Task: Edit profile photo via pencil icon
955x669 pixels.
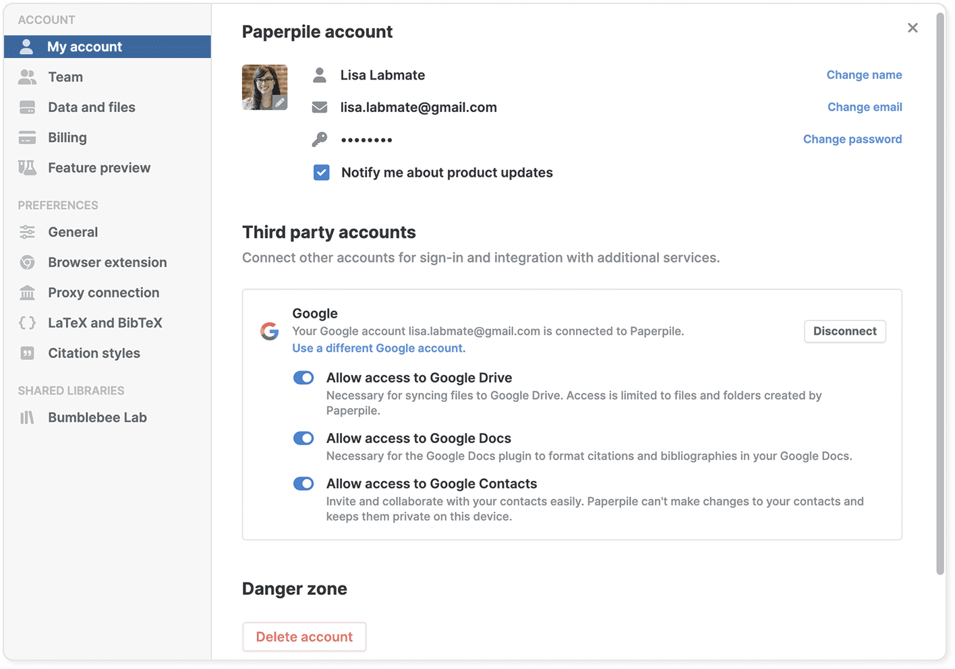Action: tap(279, 103)
